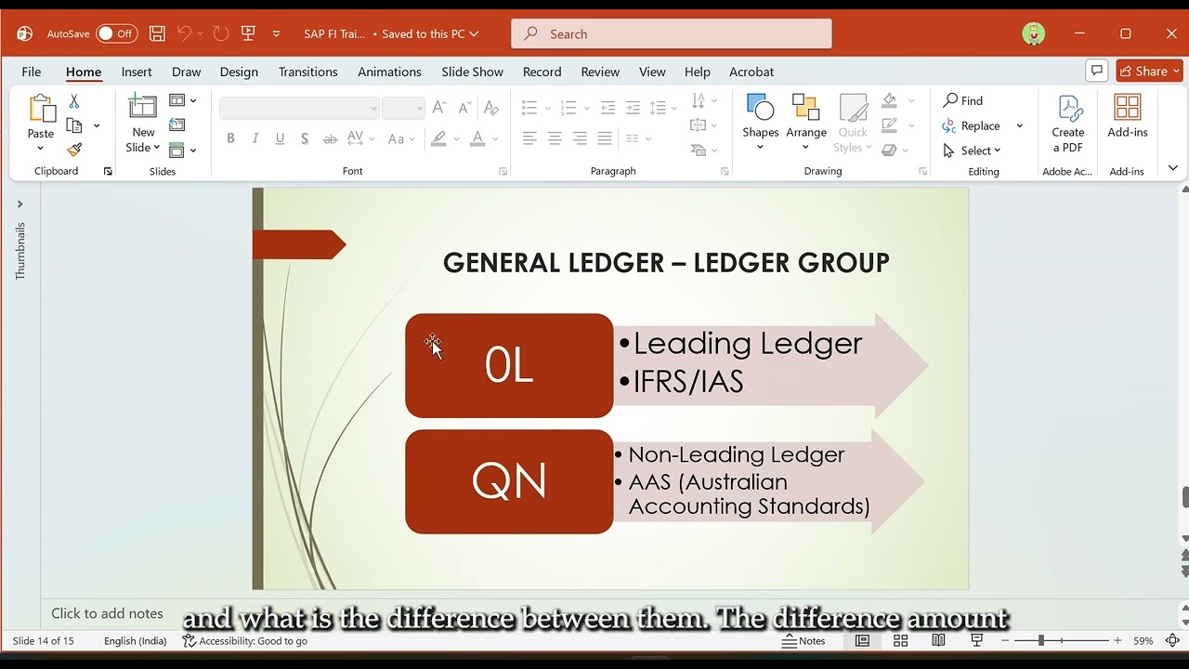Image resolution: width=1189 pixels, height=669 pixels.
Task: Click the Cut scissors icon
Action: pyautogui.click(x=74, y=100)
